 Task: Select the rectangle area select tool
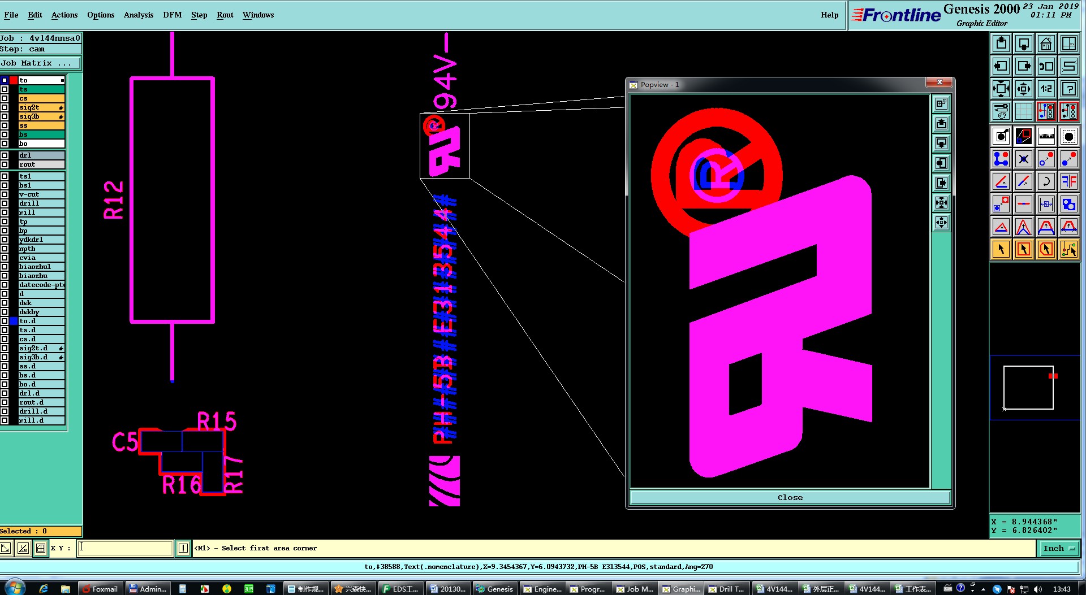click(1024, 249)
